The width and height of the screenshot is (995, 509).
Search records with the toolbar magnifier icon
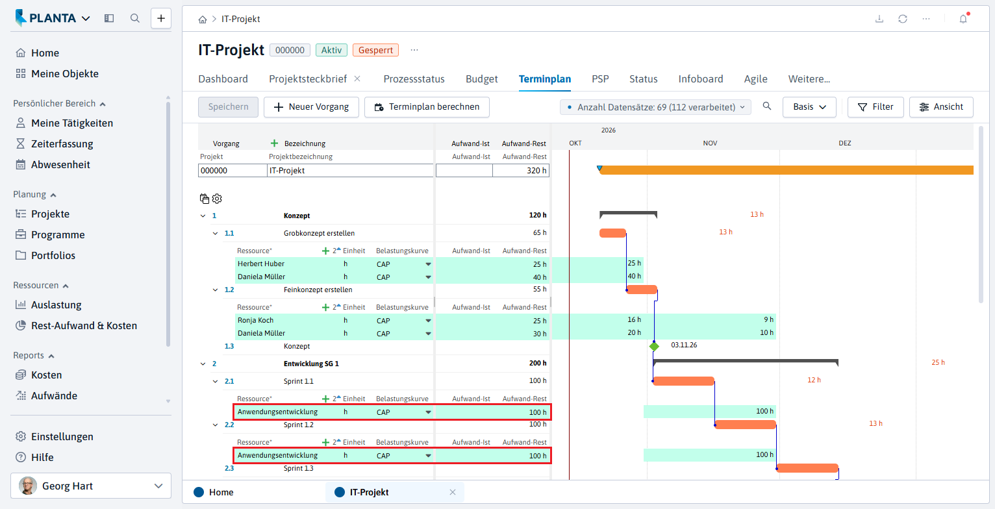pyautogui.click(x=767, y=106)
